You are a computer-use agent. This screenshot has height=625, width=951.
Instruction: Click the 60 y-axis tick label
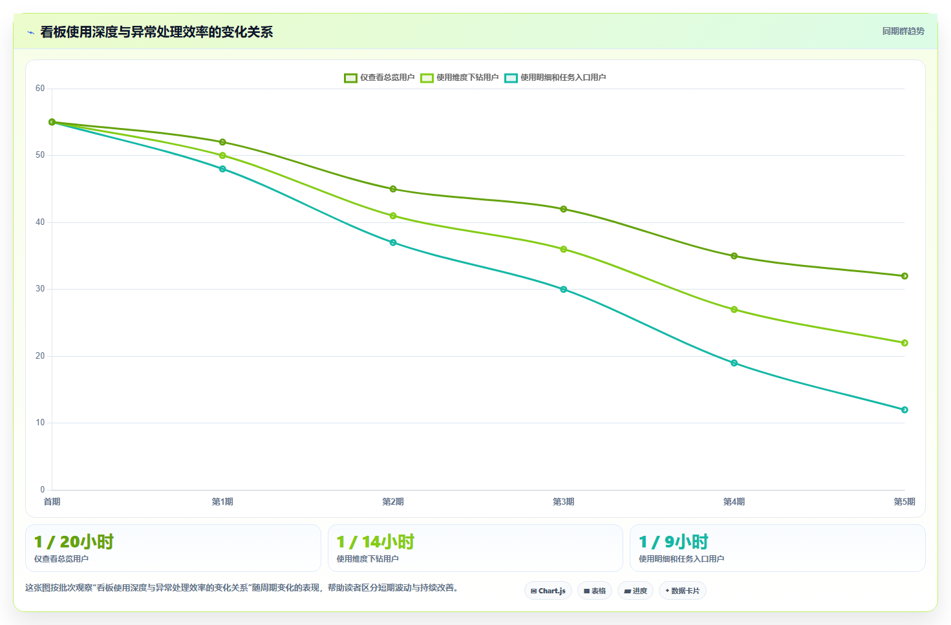click(40, 89)
